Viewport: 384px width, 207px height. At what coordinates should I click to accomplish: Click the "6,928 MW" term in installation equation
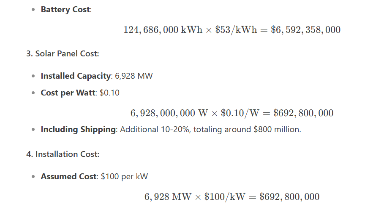[x=168, y=197]
